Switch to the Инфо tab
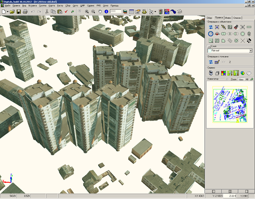 coord(228,18)
